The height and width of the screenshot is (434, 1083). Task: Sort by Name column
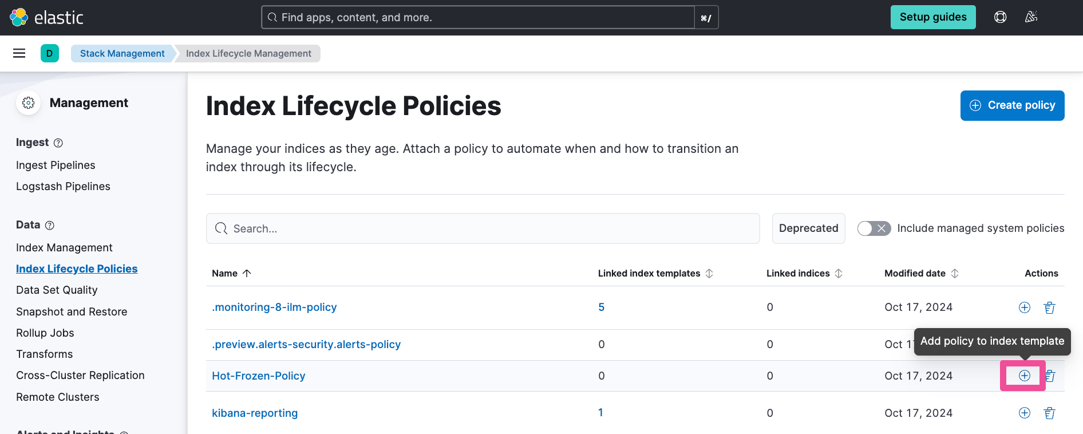pyautogui.click(x=231, y=273)
